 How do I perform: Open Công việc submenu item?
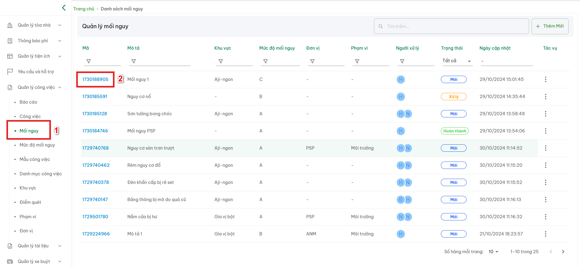click(30, 116)
